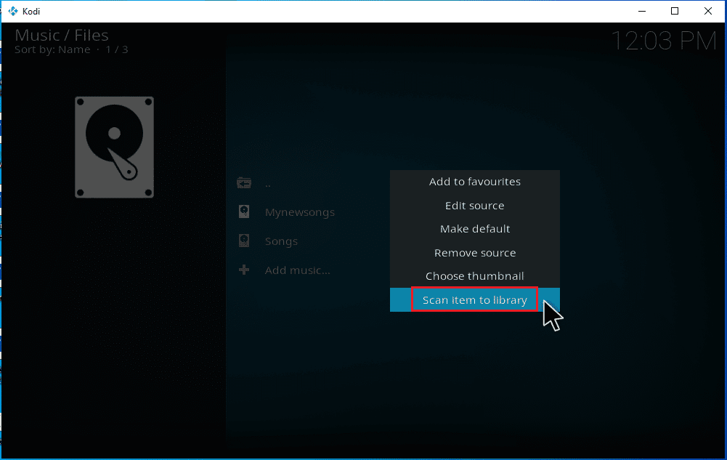This screenshot has width=727, height=460.
Task: Select "Add to favourites" in the context menu
Action: point(474,182)
